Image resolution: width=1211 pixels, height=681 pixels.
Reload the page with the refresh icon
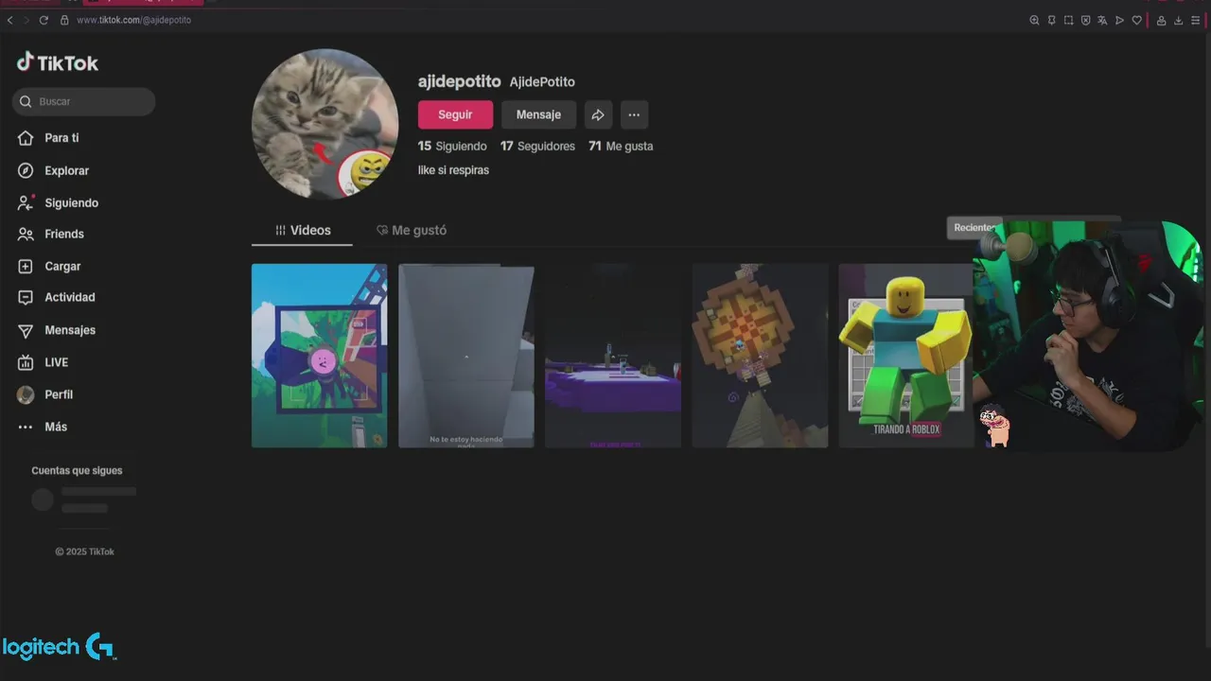[44, 20]
